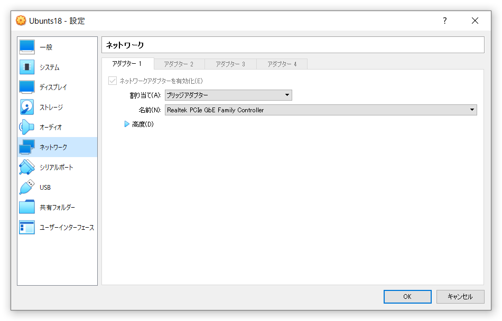Expand the 高度 (Advanced) options

pos(127,124)
